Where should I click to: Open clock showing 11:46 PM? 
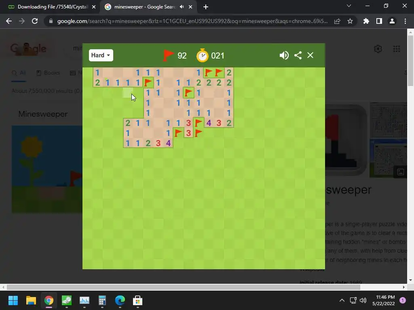point(384,300)
